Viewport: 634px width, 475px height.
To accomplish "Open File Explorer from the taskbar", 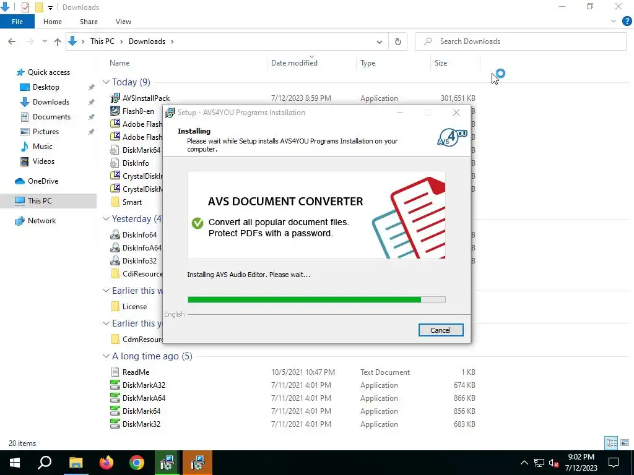I will point(76,463).
